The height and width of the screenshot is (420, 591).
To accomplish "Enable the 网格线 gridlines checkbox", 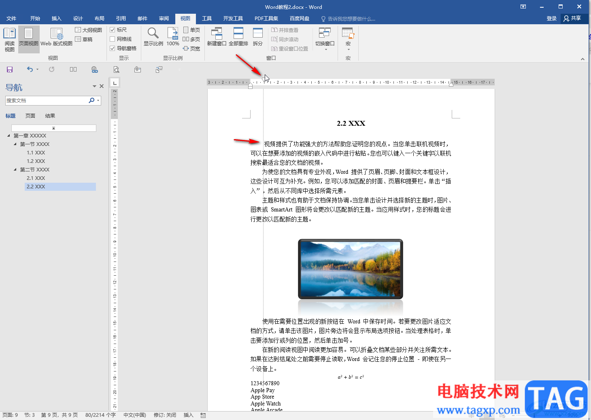I will (x=113, y=39).
